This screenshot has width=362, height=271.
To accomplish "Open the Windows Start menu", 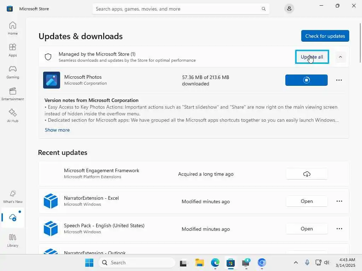I will tap(89, 263).
